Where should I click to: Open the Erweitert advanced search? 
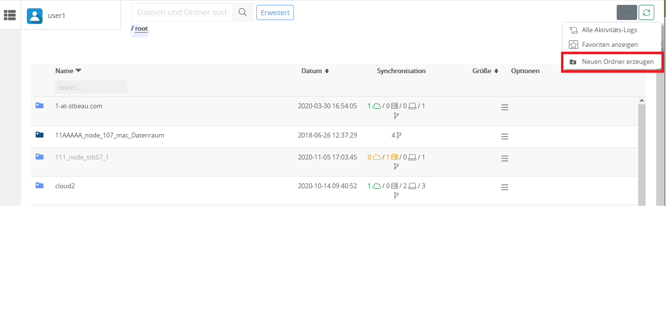point(275,13)
